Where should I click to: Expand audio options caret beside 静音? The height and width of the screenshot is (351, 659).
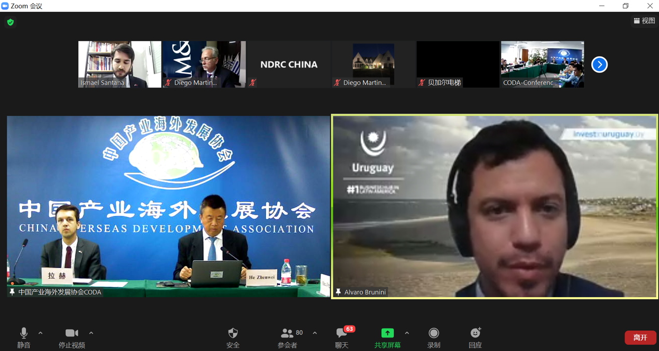[41, 333]
